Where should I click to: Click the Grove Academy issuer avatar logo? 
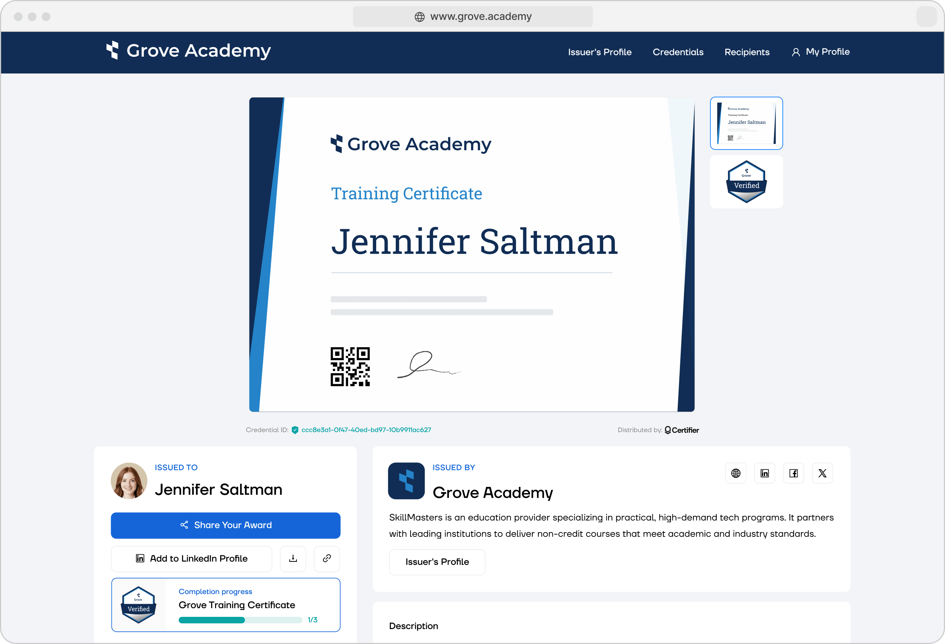tap(406, 481)
